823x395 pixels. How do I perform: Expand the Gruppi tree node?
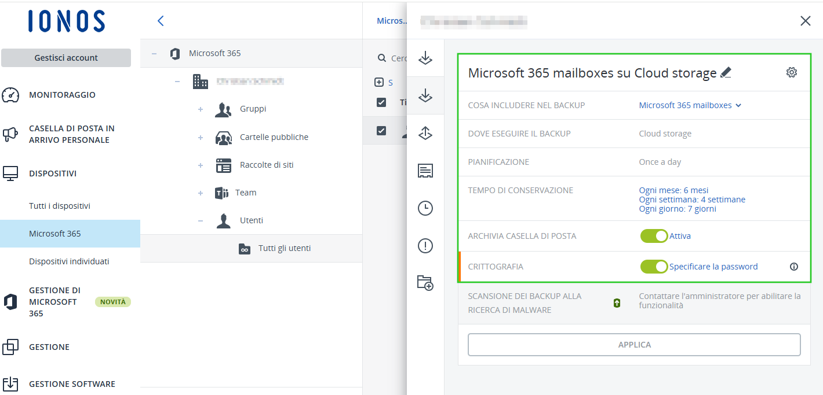pos(201,109)
